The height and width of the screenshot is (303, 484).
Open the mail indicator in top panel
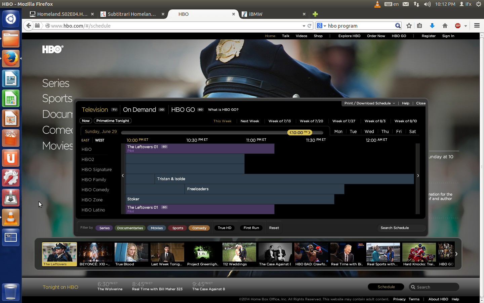click(406, 4)
